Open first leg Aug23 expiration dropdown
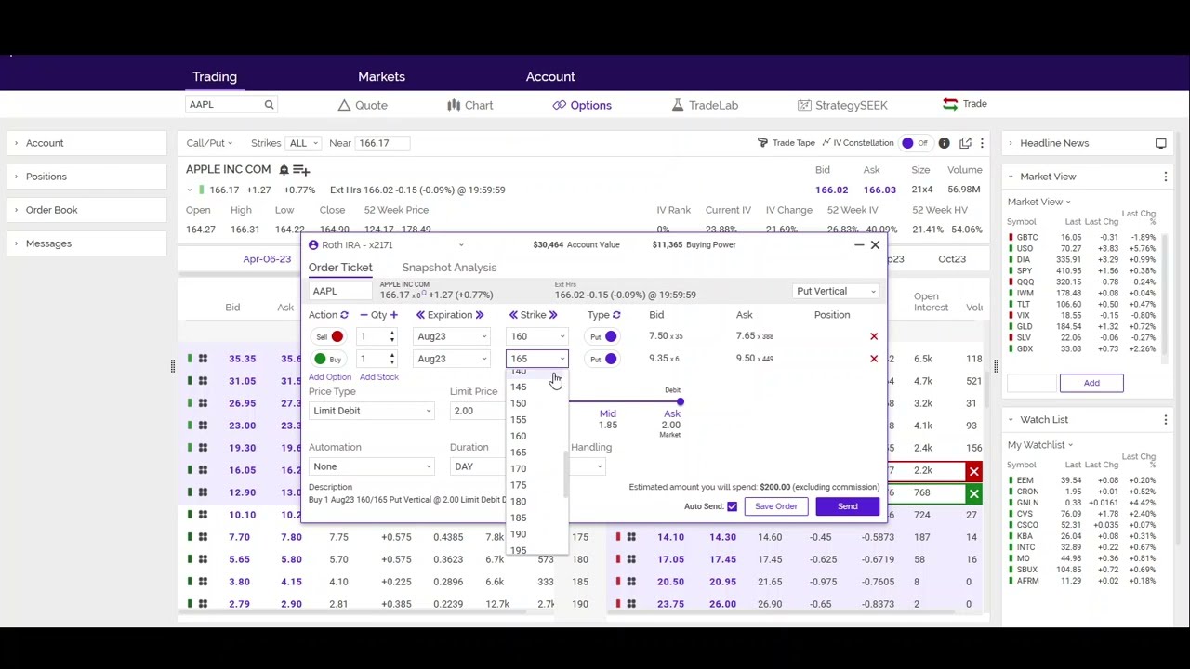This screenshot has height=669, width=1190. [x=452, y=336]
